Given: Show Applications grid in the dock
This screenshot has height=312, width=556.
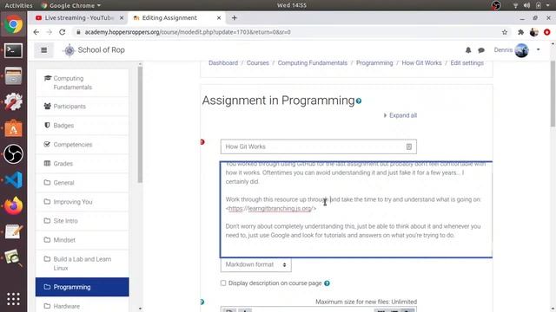Looking at the screenshot, I should coord(14,299).
